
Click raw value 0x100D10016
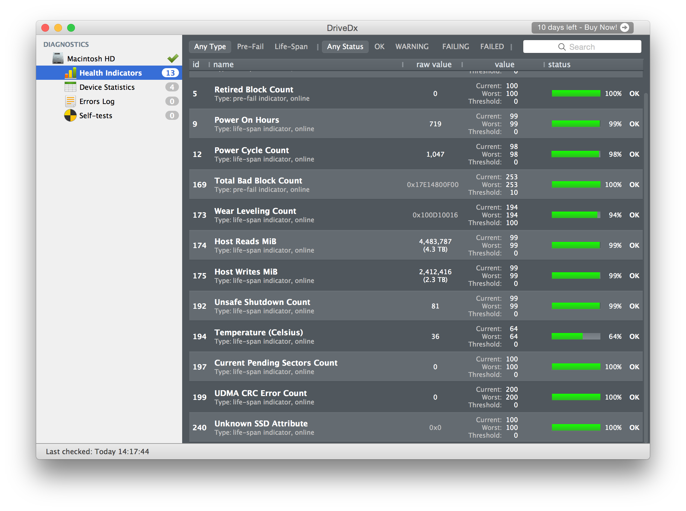(435, 215)
